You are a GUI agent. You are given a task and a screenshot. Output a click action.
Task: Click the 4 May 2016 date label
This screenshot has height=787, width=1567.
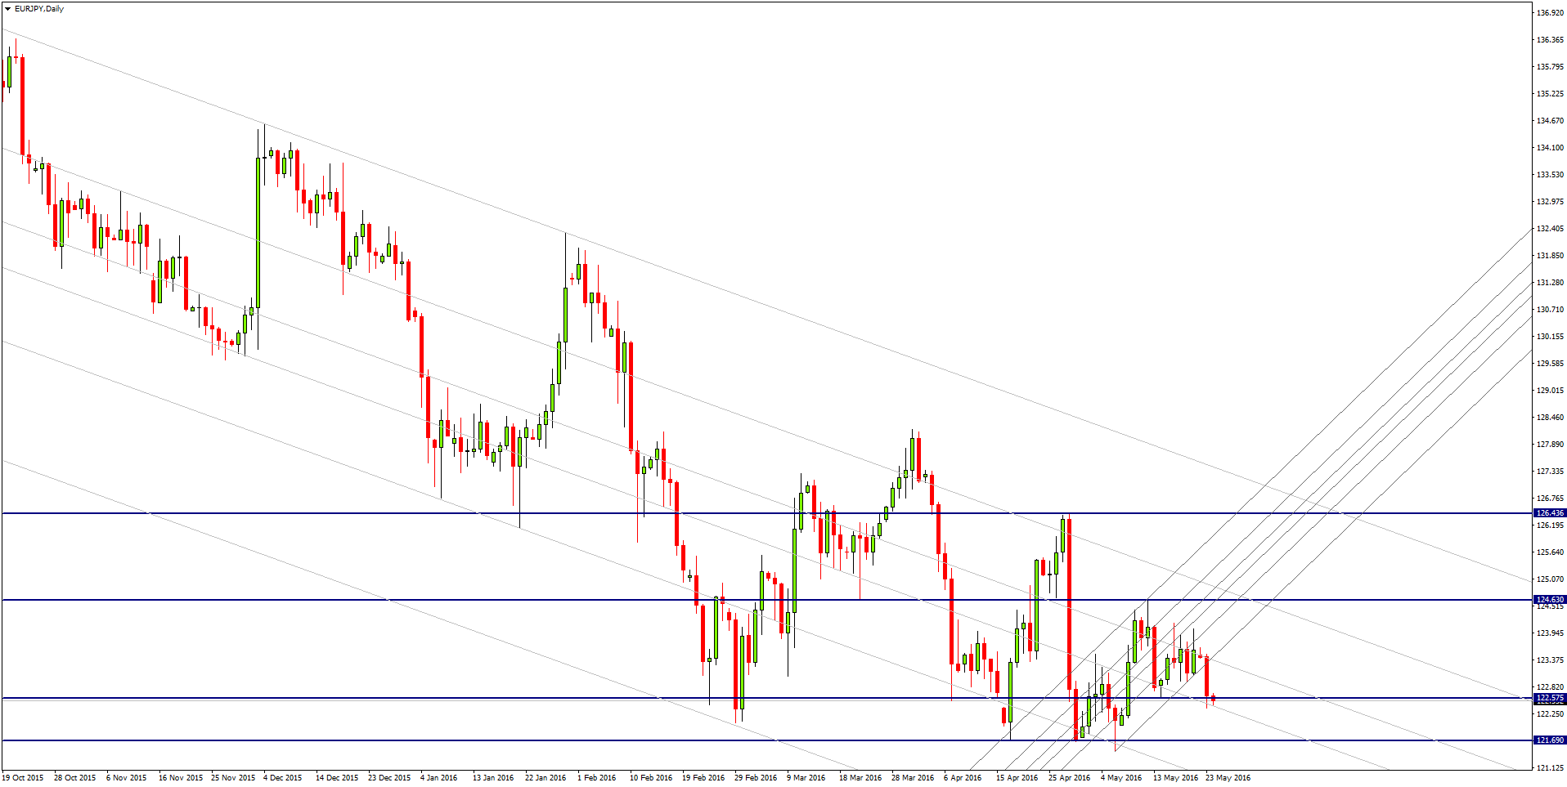coord(1121,778)
